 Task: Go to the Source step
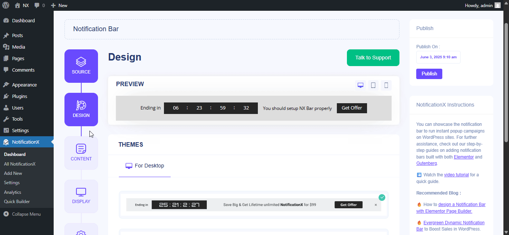(x=81, y=66)
